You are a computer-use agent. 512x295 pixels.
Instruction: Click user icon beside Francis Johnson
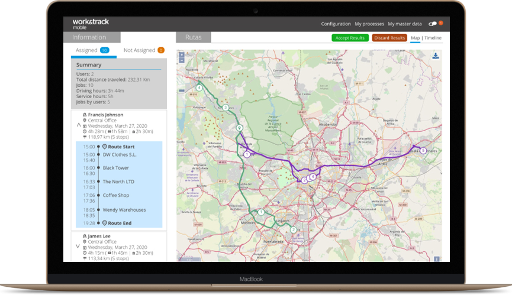coord(85,115)
